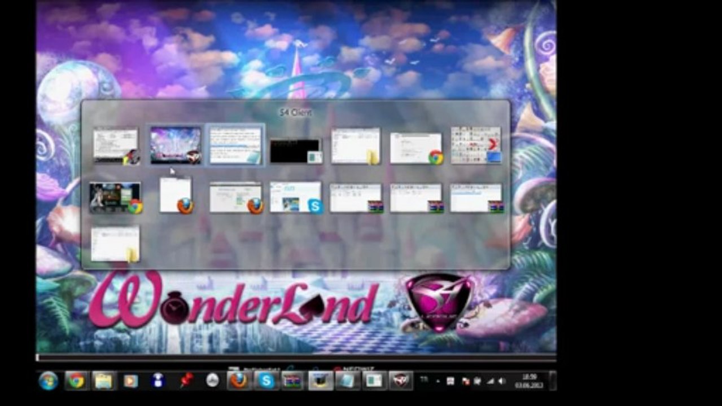Select the wide Firefox window thumbnail
722x406 pixels.
(236, 198)
